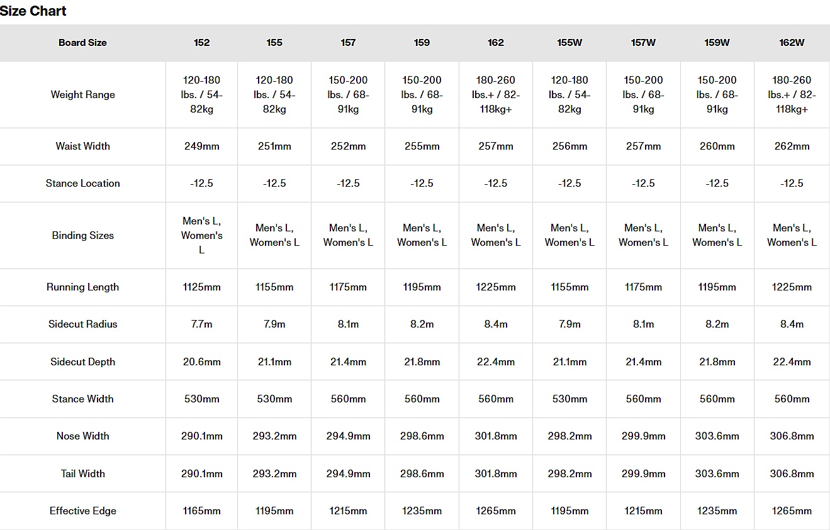This screenshot has width=830, height=530.
Task: Click the Running Length row label
Action: click(82, 287)
